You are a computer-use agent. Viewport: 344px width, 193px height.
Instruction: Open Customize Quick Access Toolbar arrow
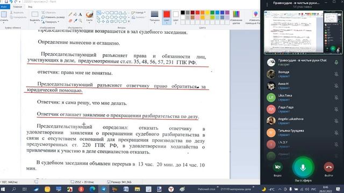click(x=20, y=2)
